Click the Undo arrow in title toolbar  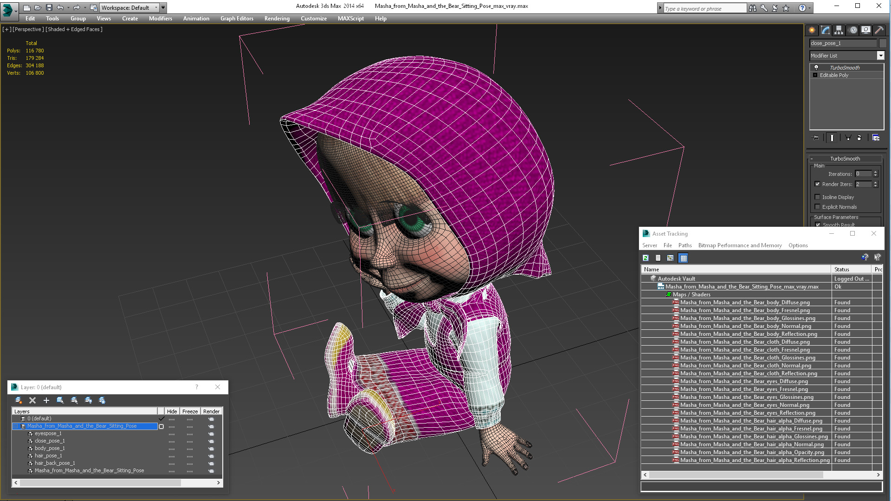(60, 7)
